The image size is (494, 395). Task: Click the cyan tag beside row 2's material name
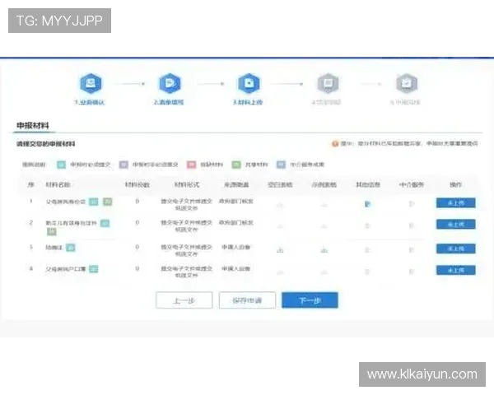point(105,223)
